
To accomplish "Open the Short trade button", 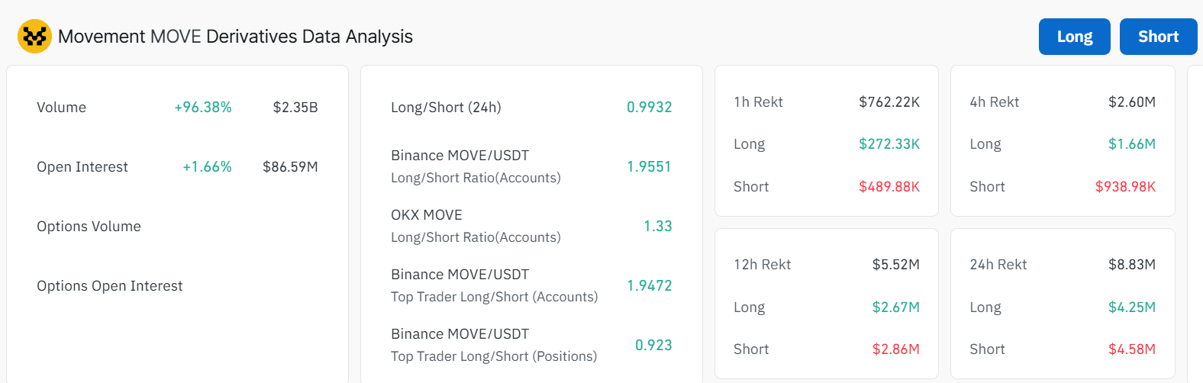I will (x=1158, y=37).
